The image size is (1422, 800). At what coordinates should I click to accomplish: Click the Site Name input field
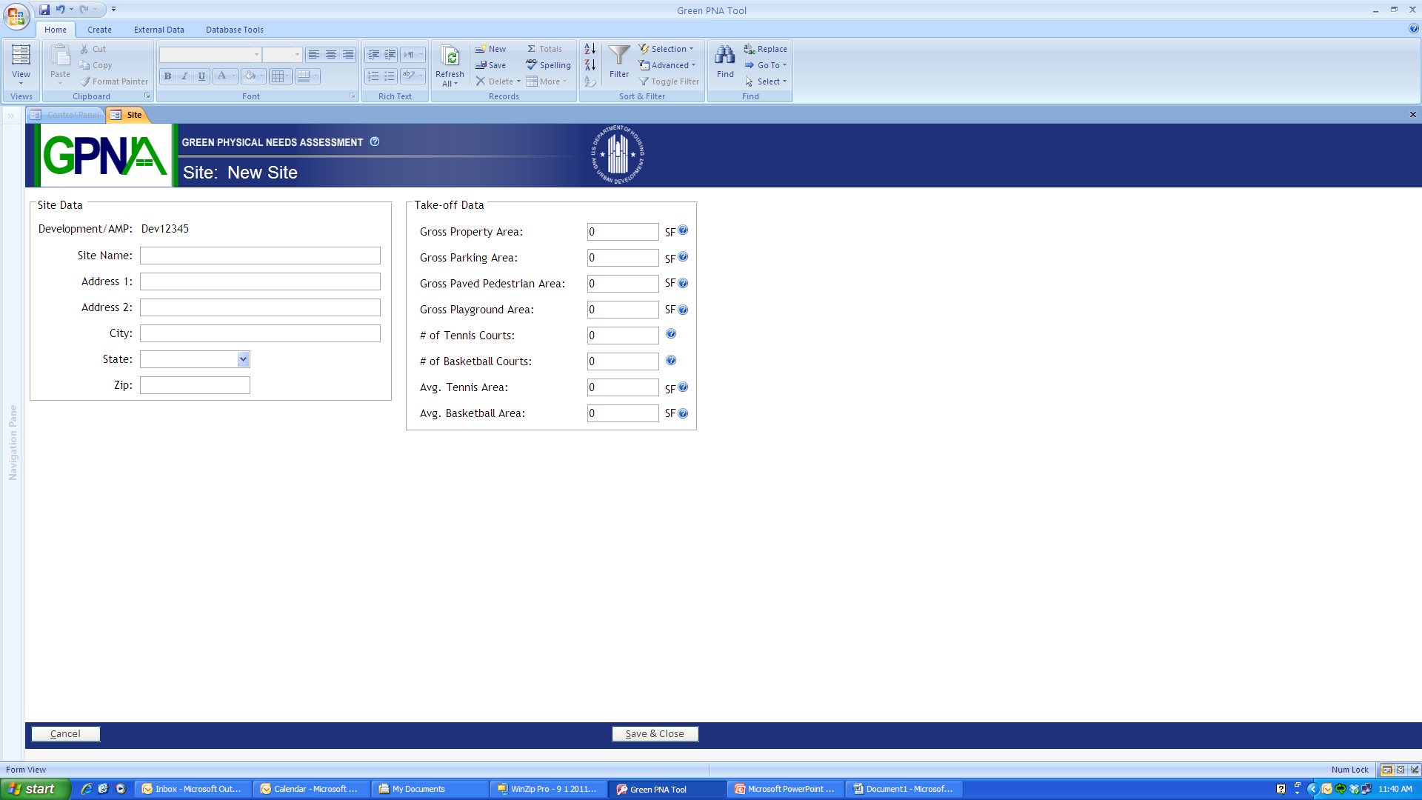260,256
